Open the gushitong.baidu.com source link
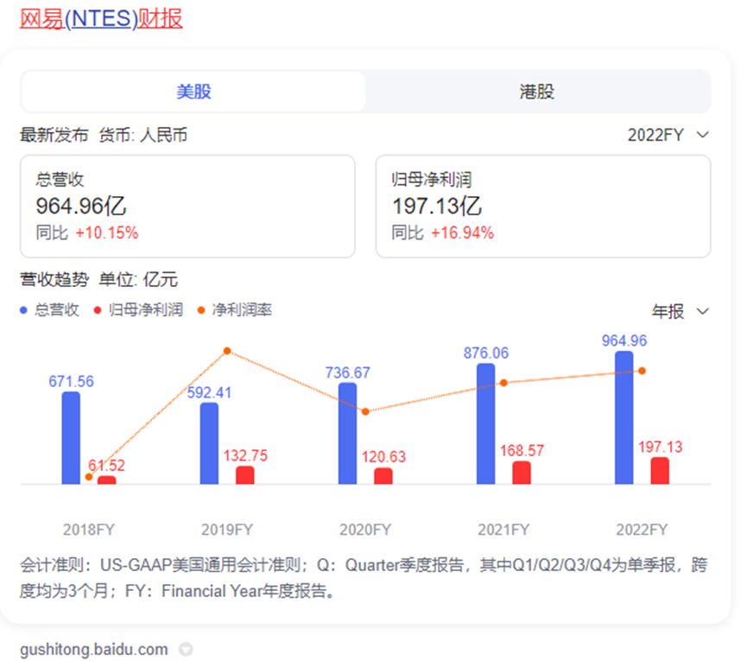This screenshot has height=661, width=747. (94, 649)
